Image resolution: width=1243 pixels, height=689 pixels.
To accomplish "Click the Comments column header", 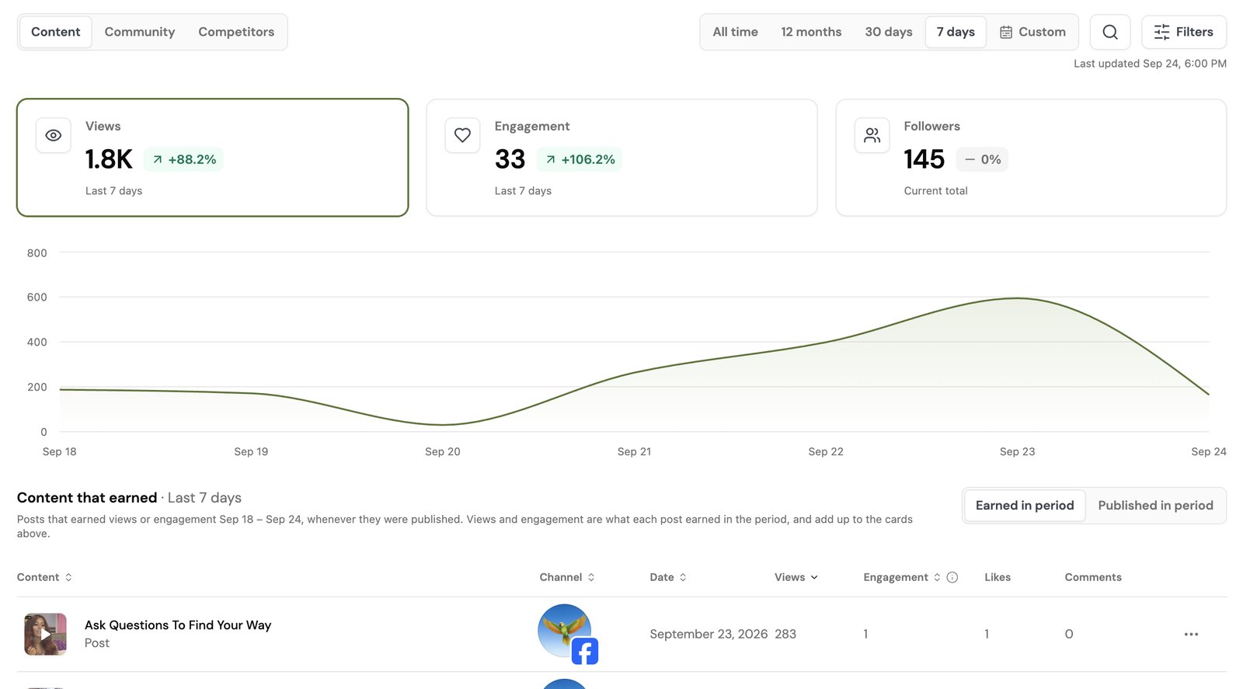I will pos(1093,577).
